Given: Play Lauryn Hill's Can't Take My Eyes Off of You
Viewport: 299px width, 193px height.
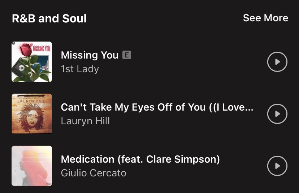Looking at the screenshot, I should (277, 114).
